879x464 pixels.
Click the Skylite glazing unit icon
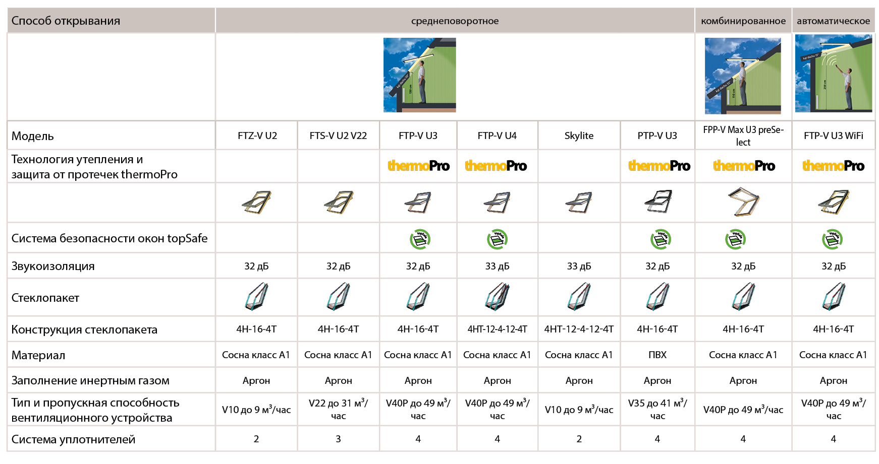[x=579, y=297]
